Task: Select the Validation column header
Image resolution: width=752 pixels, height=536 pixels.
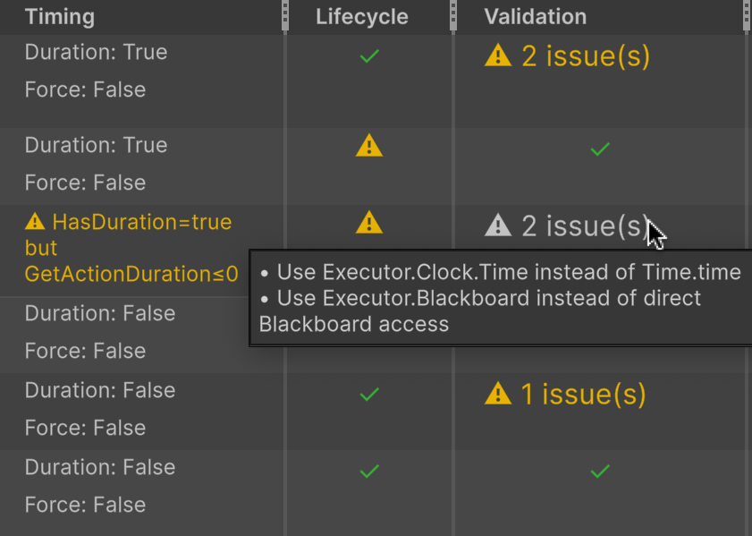Action: (x=535, y=17)
